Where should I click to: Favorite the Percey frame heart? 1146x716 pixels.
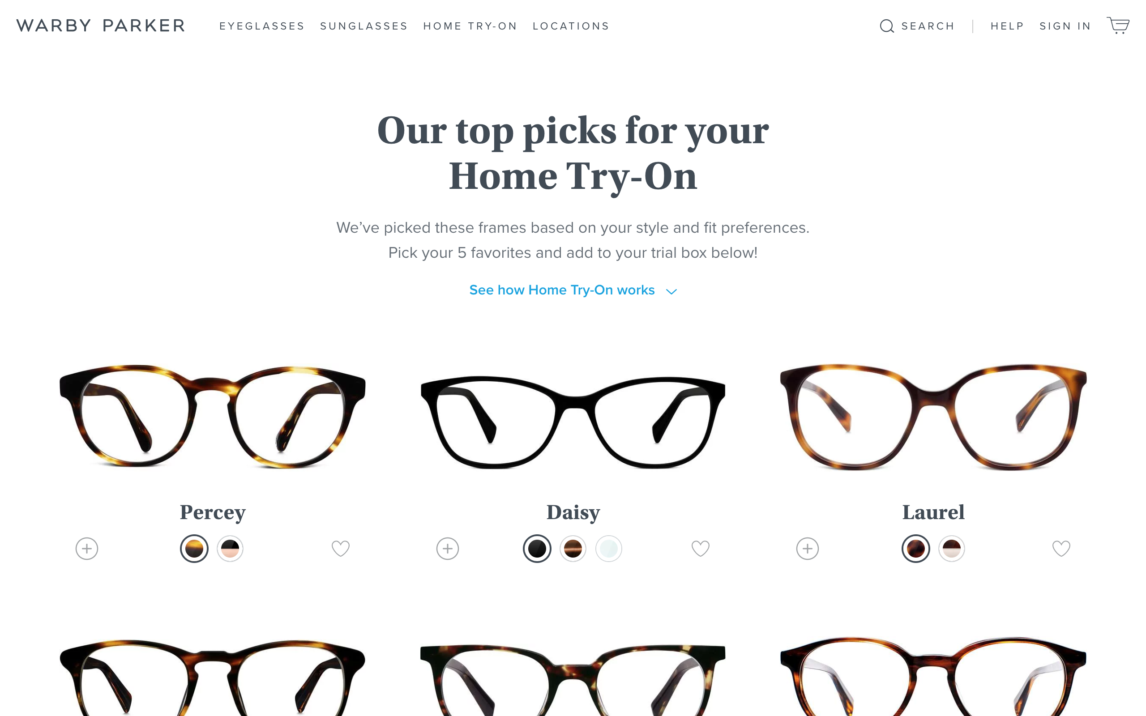pyautogui.click(x=341, y=548)
